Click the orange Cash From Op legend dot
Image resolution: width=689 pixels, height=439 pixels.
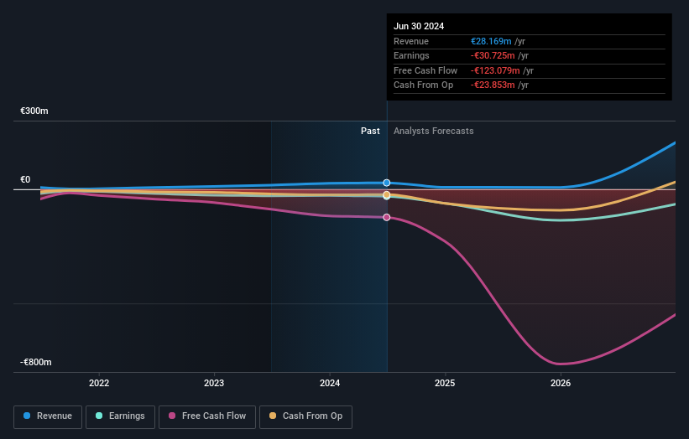(273, 416)
